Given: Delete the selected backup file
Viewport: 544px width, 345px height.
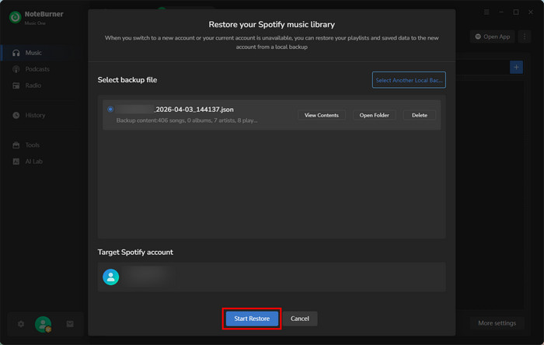Looking at the screenshot, I should (x=419, y=115).
